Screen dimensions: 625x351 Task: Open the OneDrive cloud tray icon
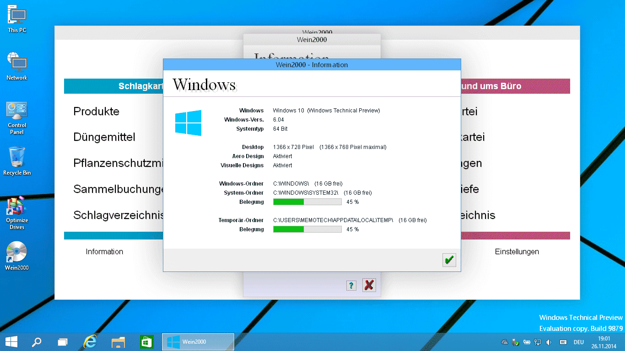point(505,342)
